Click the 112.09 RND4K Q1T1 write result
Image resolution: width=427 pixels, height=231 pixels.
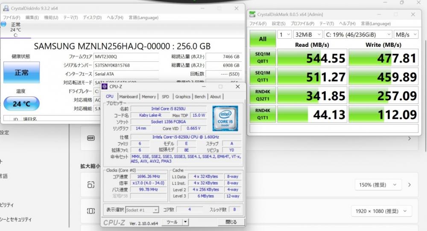click(x=383, y=114)
